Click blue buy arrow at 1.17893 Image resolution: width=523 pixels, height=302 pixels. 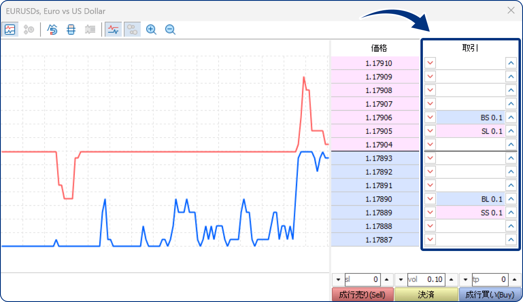point(511,158)
